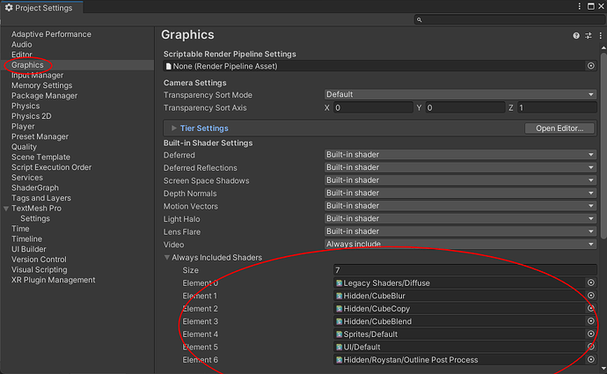
Task: Click the Project Settings window tab
Action: (x=40, y=7)
